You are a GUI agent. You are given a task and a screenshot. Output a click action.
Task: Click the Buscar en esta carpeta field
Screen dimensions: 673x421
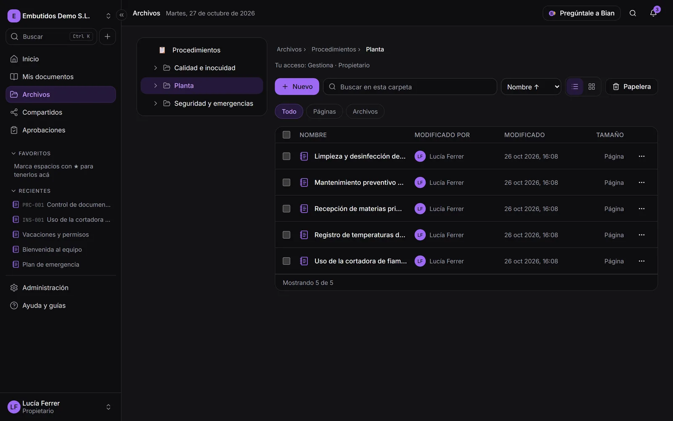410,87
